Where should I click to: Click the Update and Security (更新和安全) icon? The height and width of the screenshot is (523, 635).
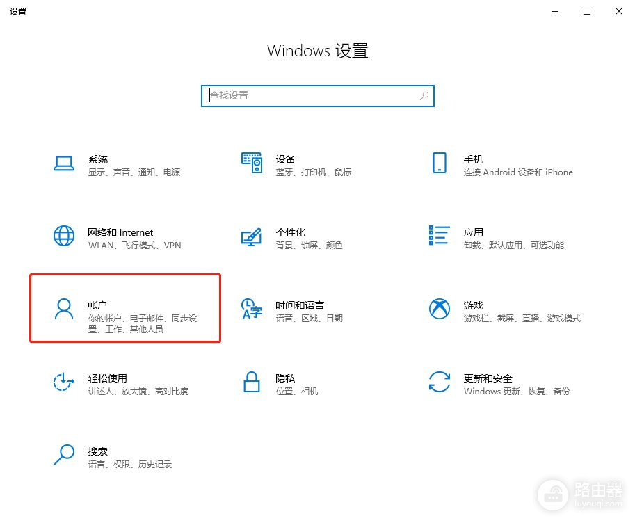(x=439, y=382)
